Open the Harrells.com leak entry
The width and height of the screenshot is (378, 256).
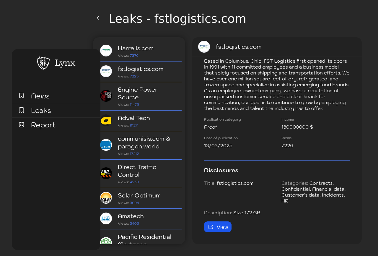coord(141,51)
